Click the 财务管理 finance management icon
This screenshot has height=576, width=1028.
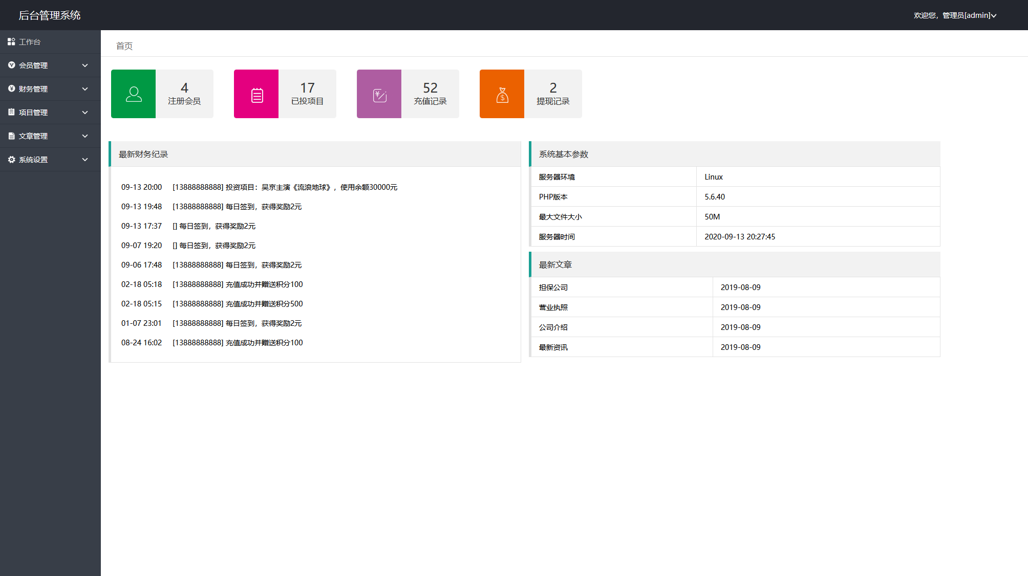click(x=11, y=88)
